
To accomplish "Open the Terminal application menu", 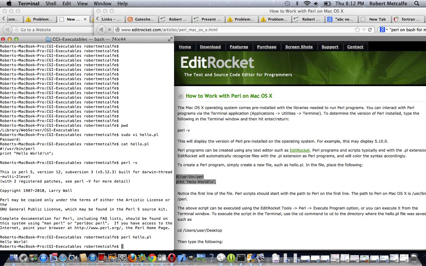I will click(29, 4).
